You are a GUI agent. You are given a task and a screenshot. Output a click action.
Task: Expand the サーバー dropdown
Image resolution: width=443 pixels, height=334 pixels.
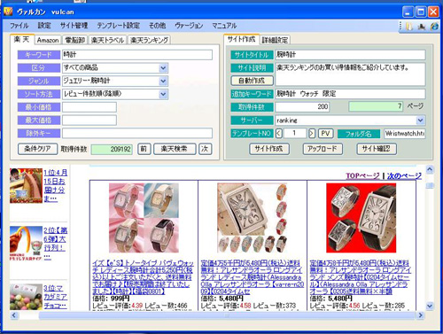point(420,120)
